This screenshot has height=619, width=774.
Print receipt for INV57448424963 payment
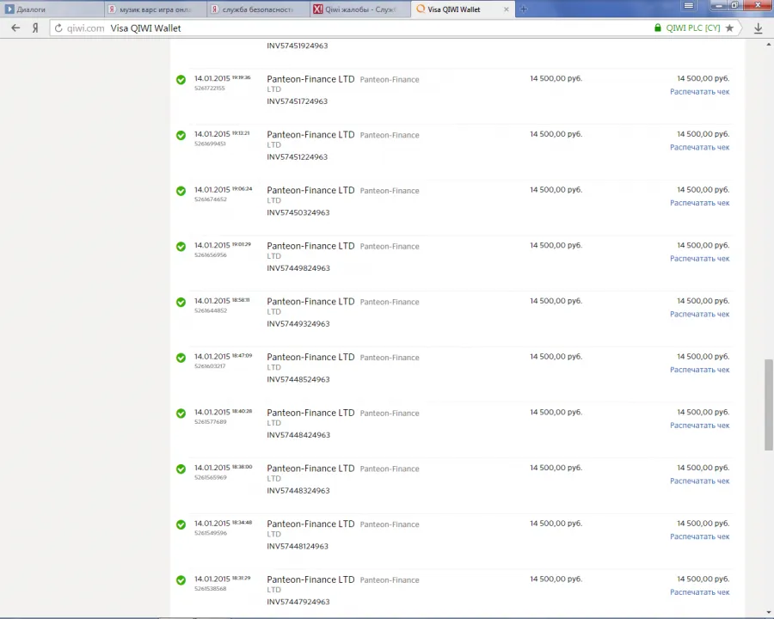tap(699, 426)
